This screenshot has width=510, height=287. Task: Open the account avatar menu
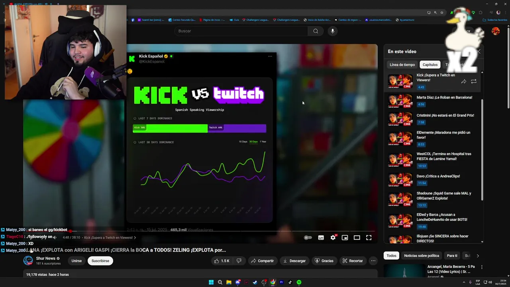point(496,31)
